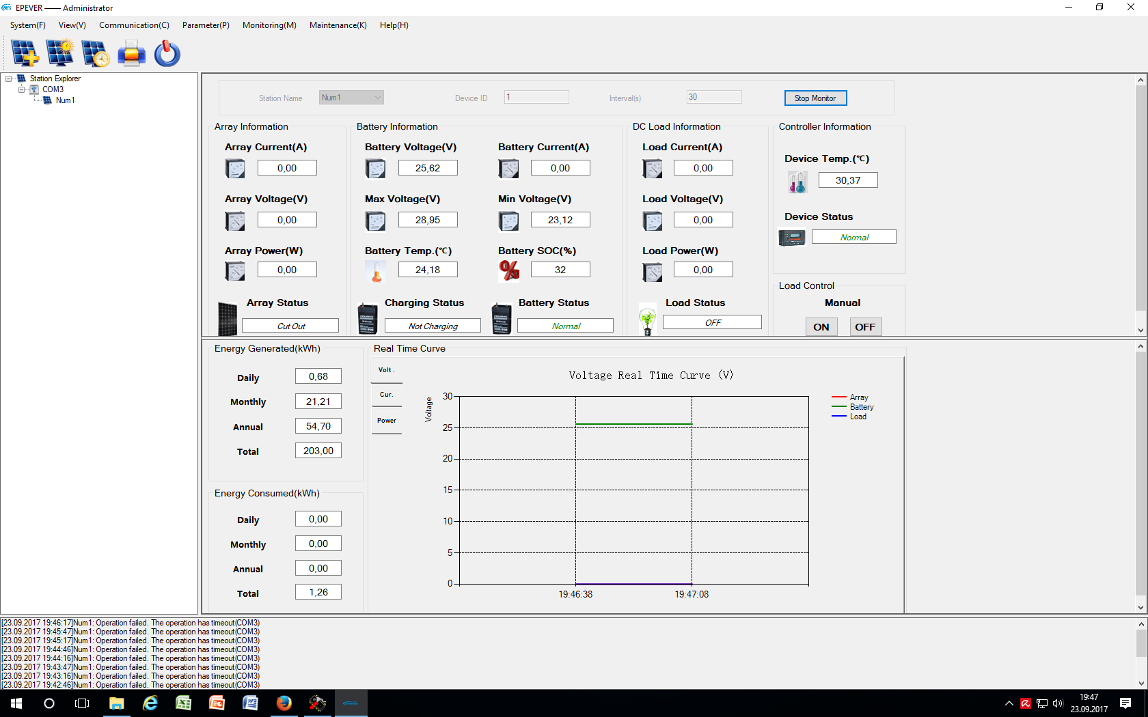Open Firefox from the taskbar
The width and height of the screenshot is (1148, 717).
tap(284, 703)
